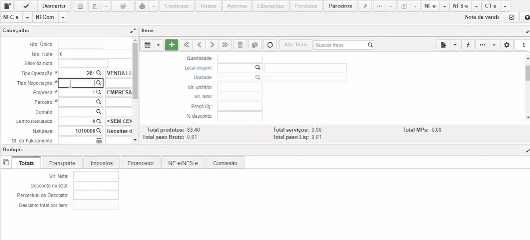Switch to the Transporte tab
The height and width of the screenshot is (240, 530).
coord(62,163)
